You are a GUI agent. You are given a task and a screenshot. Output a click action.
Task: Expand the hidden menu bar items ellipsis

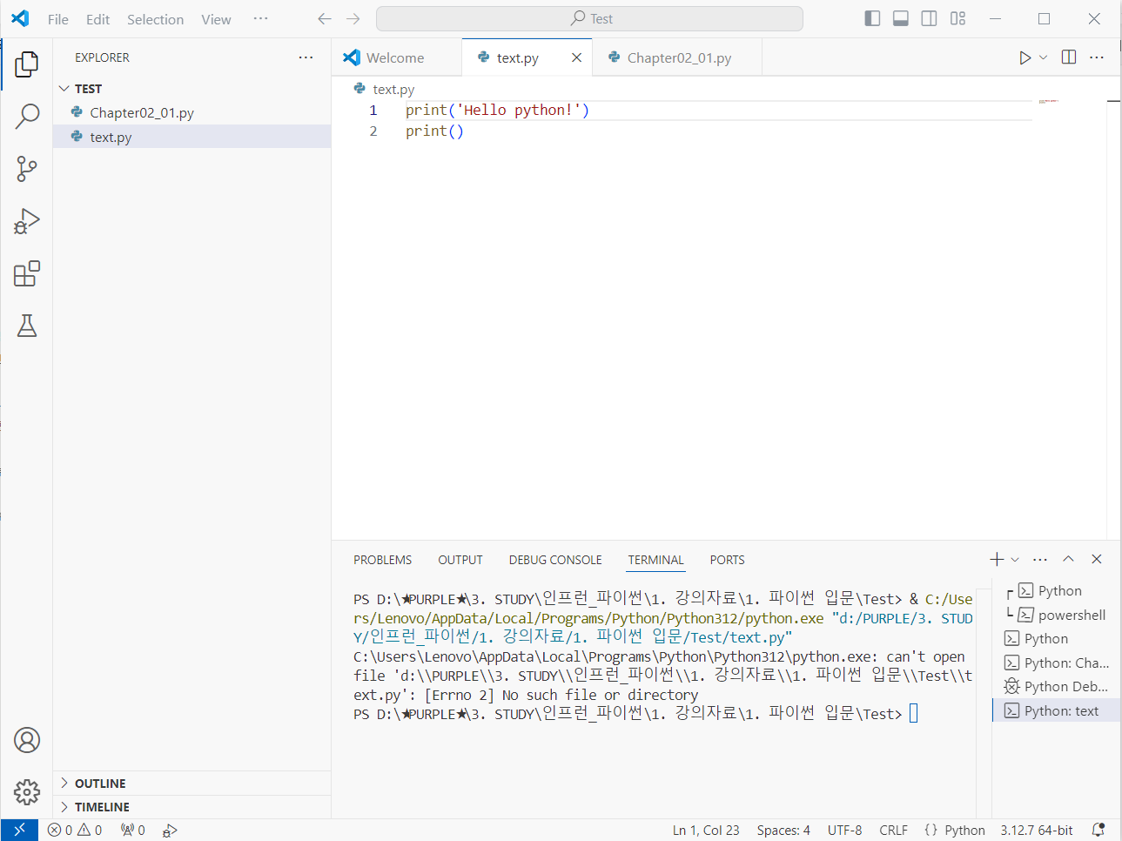point(260,18)
